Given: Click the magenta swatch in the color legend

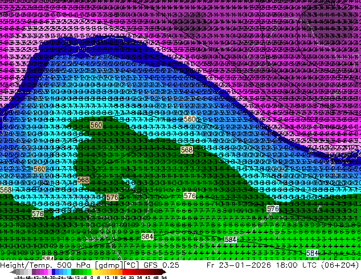Looking at the screenshot, I should pos(46,272).
